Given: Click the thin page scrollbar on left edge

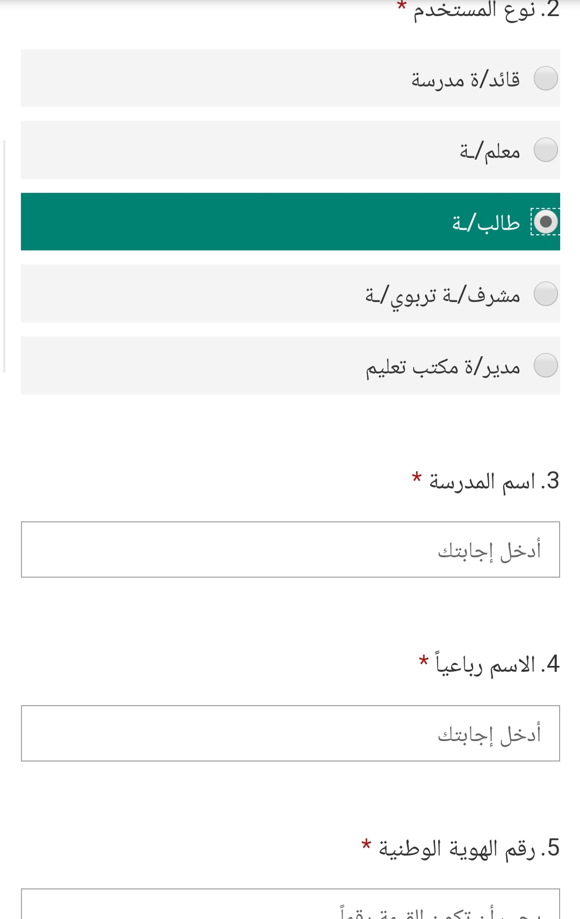Looking at the screenshot, I should [x=4, y=256].
